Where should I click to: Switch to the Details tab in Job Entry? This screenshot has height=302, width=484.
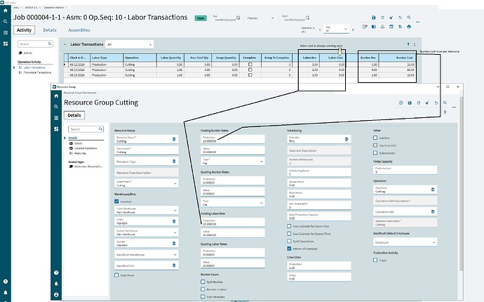(50, 30)
